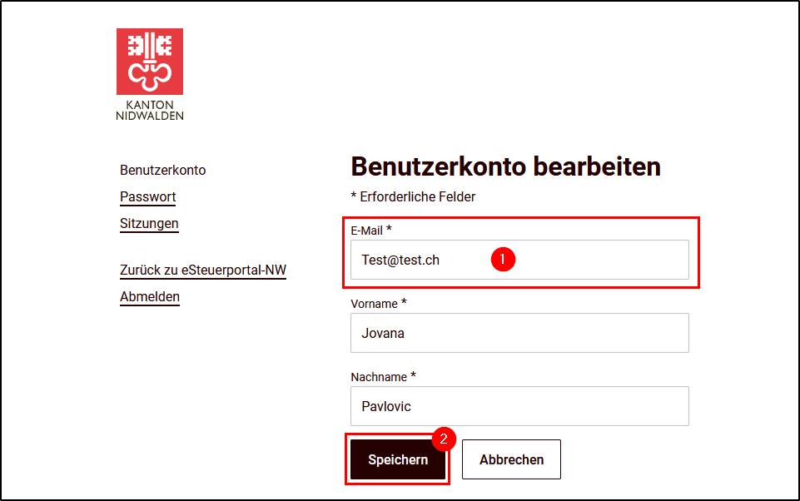Focus the E-Mail input field
This screenshot has width=800, height=501.
519,260
